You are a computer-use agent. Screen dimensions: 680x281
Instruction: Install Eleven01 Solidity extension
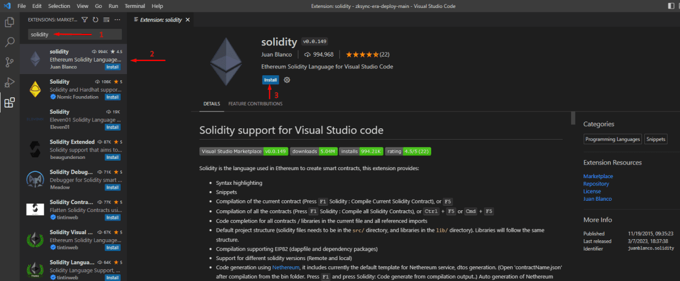pyautogui.click(x=113, y=127)
